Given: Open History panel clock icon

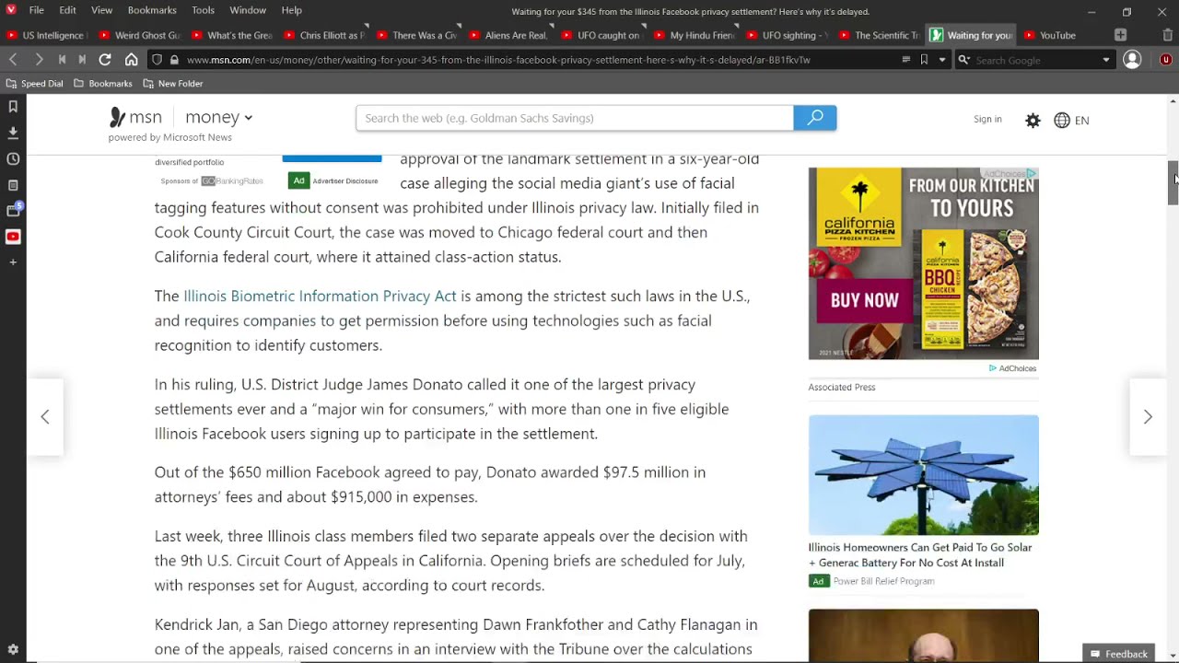Looking at the screenshot, I should (13, 158).
